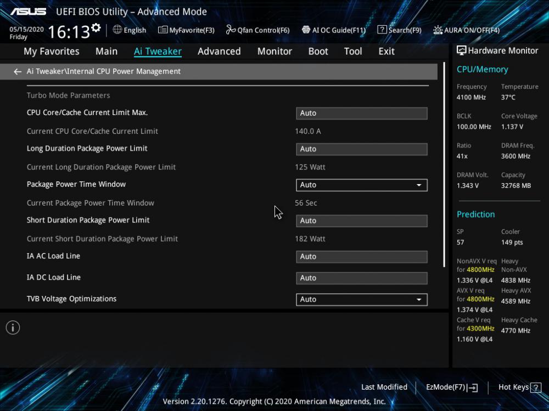Click the Qfan Control fan icon

pyautogui.click(x=231, y=30)
